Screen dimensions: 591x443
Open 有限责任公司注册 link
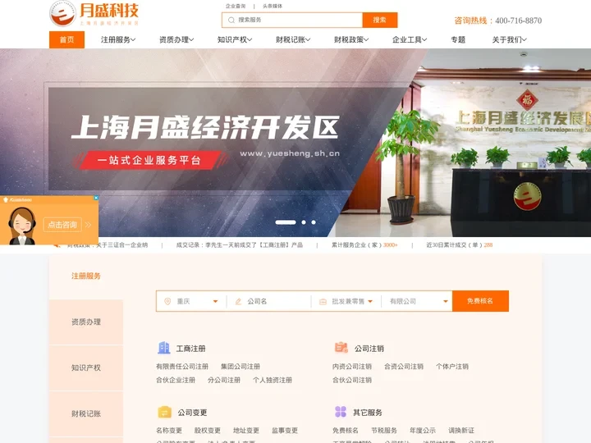182,367
